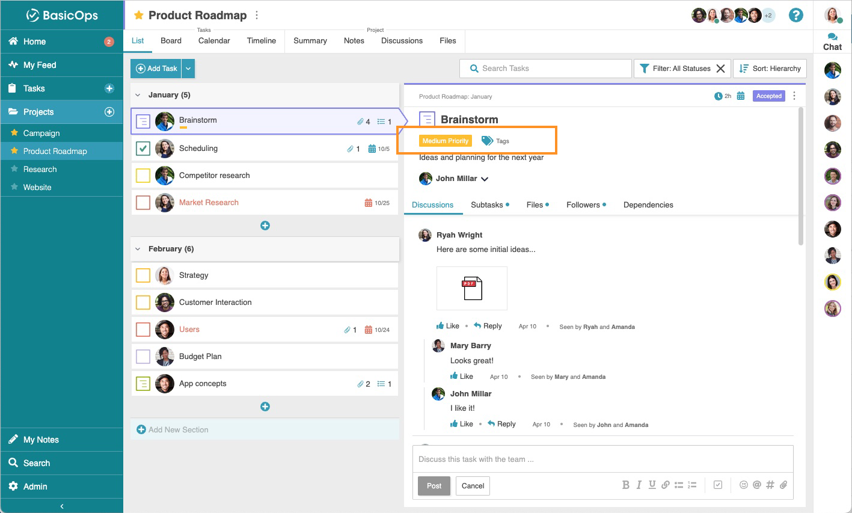The width and height of the screenshot is (852, 513).
Task: Insert emoji using the smiley icon
Action: coord(743,485)
